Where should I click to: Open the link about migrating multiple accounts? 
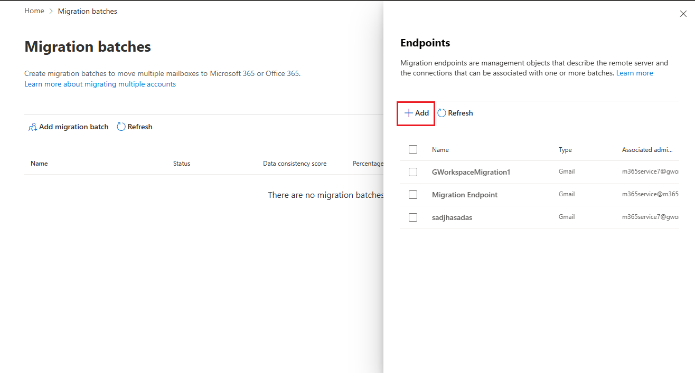tap(100, 84)
